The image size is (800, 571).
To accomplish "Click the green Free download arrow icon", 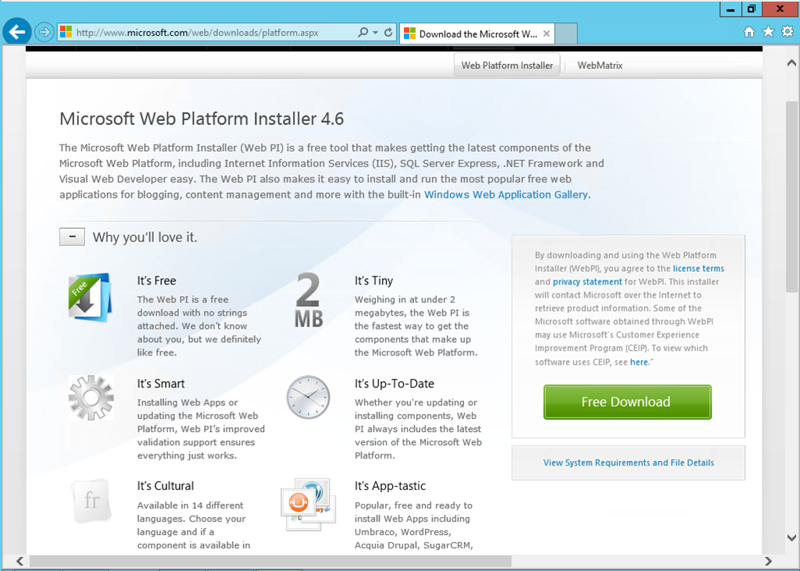I will pyautogui.click(x=90, y=297).
